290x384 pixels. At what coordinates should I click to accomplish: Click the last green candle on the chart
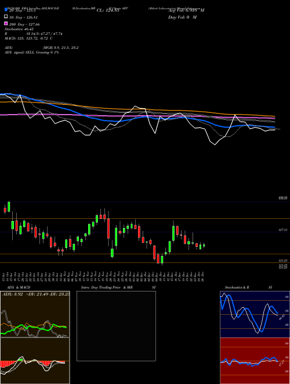pyautogui.click(x=204, y=246)
